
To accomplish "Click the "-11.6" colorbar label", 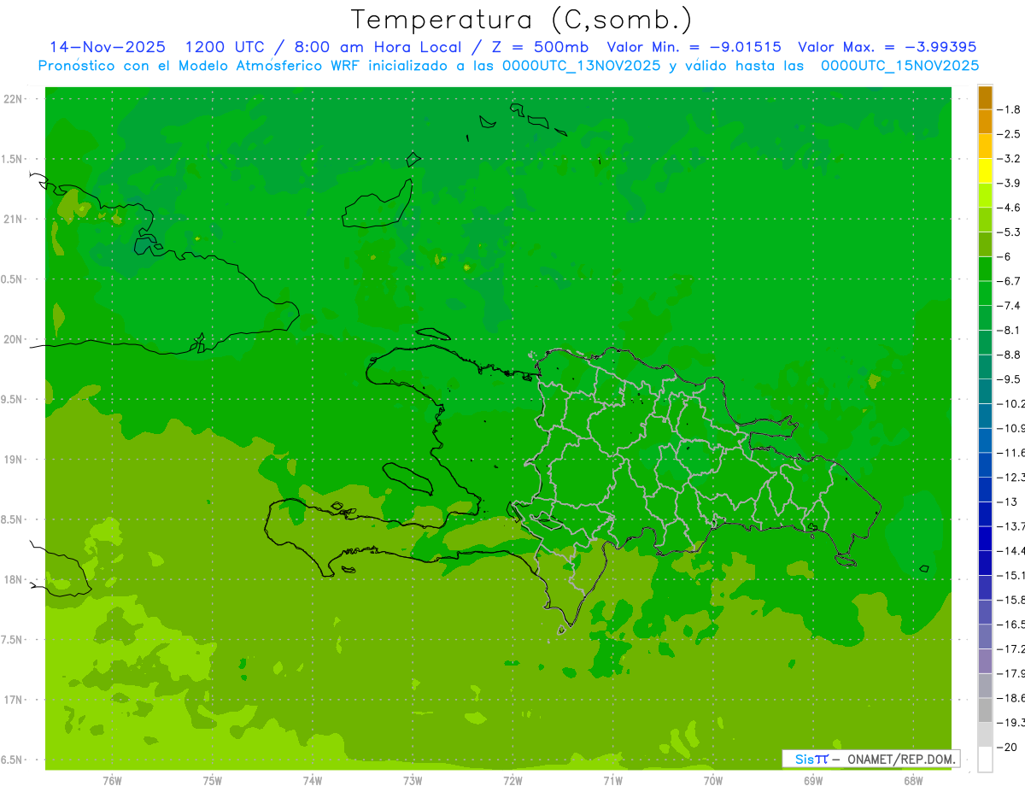I will pos(1011,453).
